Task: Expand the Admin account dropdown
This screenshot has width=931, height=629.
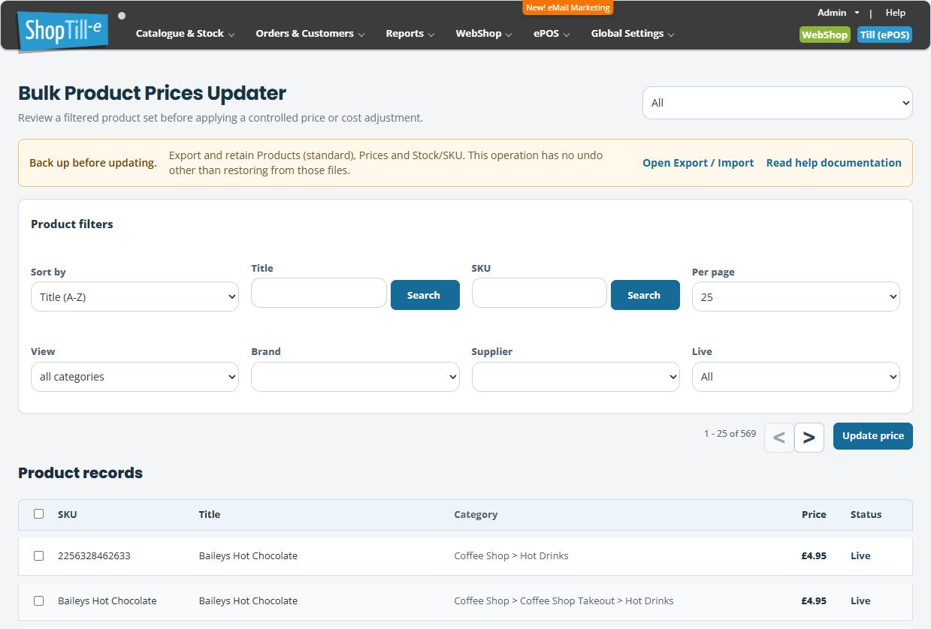Action: pos(839,13)
